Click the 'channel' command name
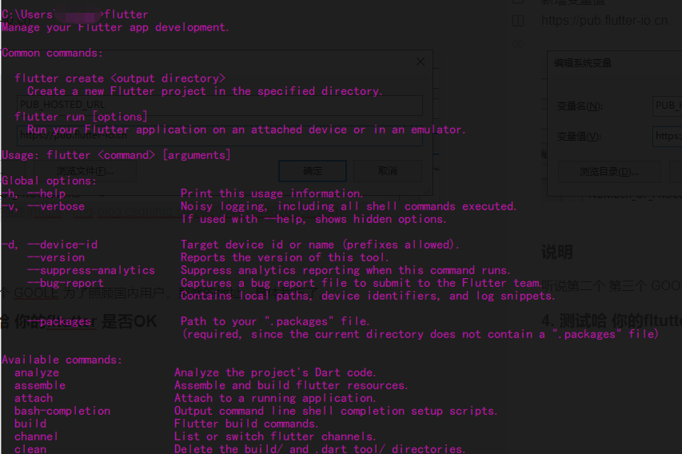 [36, 436]
